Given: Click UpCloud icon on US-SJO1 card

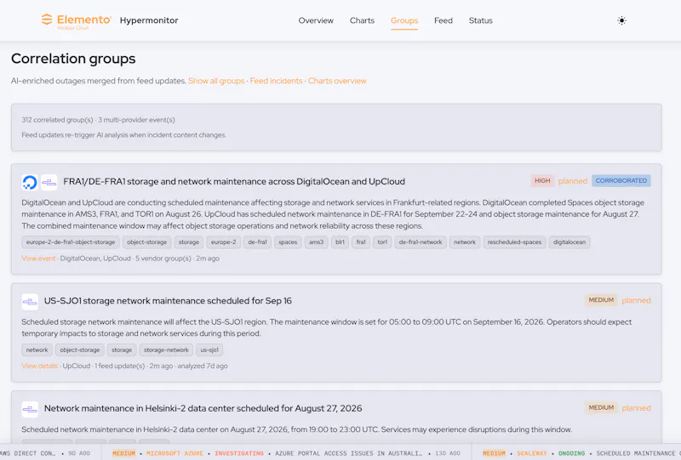Looking at the screenshot, I should pos(30,302).
